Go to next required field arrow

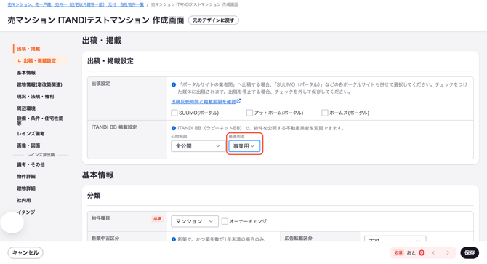pyautogui.click(x=448, y=253)
